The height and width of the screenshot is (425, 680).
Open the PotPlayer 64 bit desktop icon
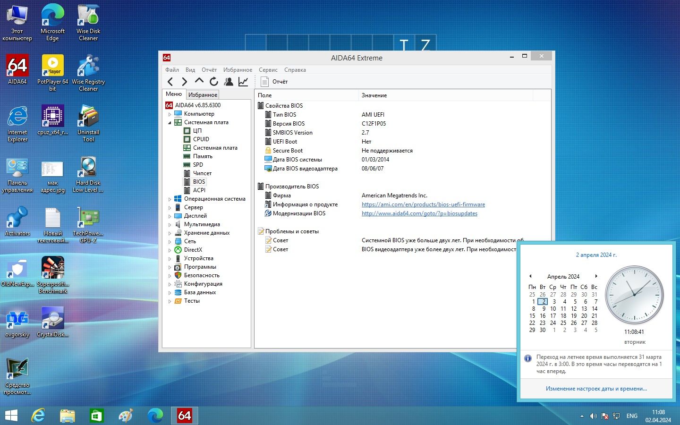tap(53, 73)
